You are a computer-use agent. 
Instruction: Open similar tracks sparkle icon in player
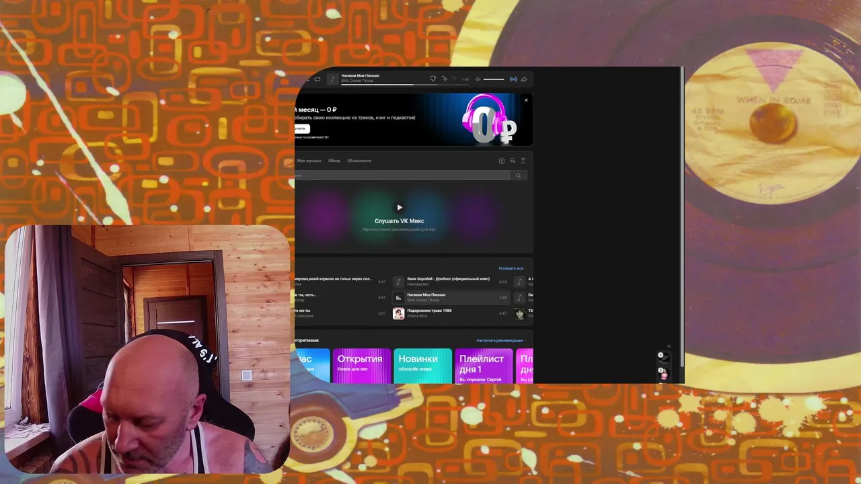pos(445,79)
